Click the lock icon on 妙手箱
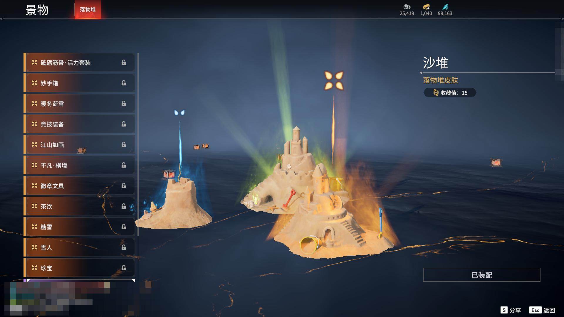The width and height of the screenshot is (564, 317). tap(124, 83)
